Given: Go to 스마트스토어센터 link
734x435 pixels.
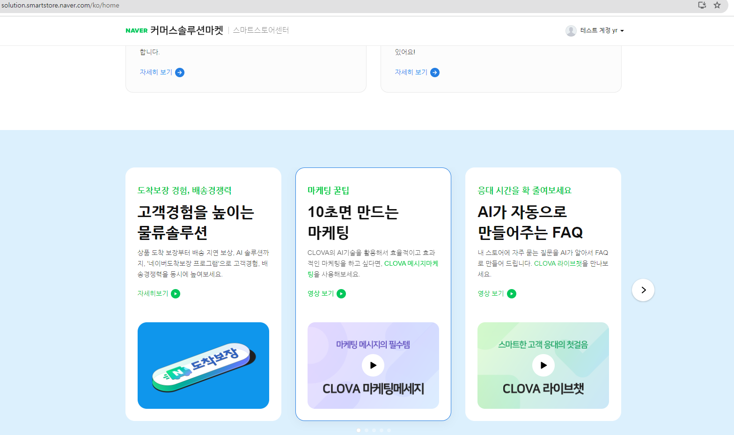Looking at the screenshot, I should [261, 30].
